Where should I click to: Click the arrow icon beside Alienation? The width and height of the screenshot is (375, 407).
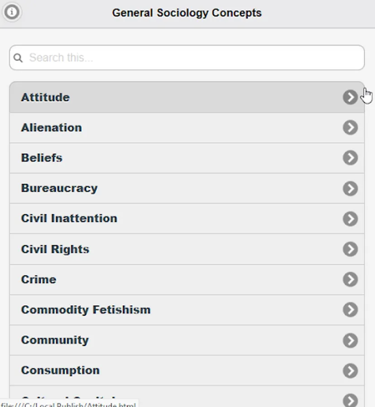pos(350,128)
